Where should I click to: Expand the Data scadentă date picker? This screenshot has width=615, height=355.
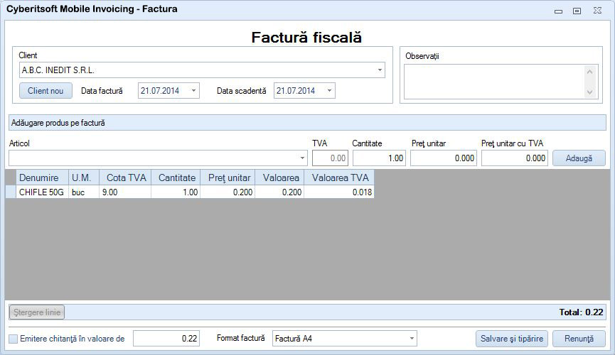(x=329, y=90)
